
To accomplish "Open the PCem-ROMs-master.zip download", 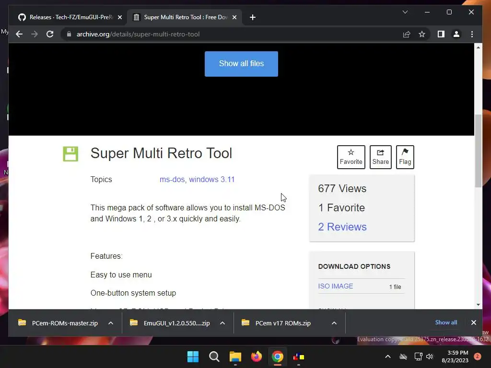I will coord(58,323).
